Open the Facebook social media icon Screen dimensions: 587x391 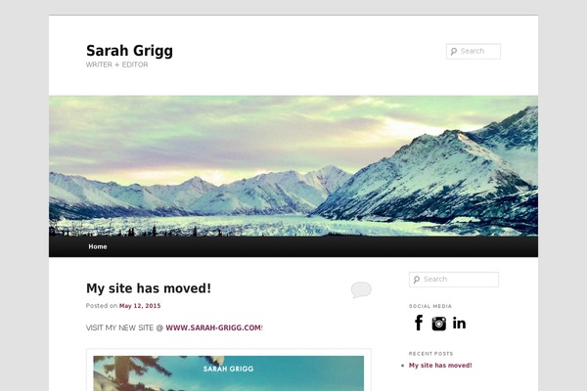[x=419, y=323]
